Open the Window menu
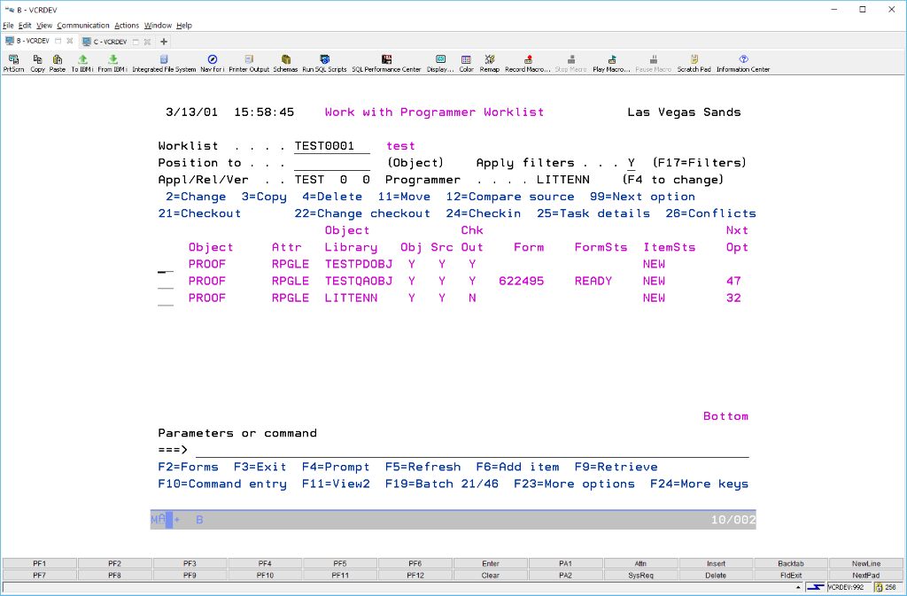Image resolution: width=907 pixels, height=596 pixels. pyautogui.click(x=158, y=26)
